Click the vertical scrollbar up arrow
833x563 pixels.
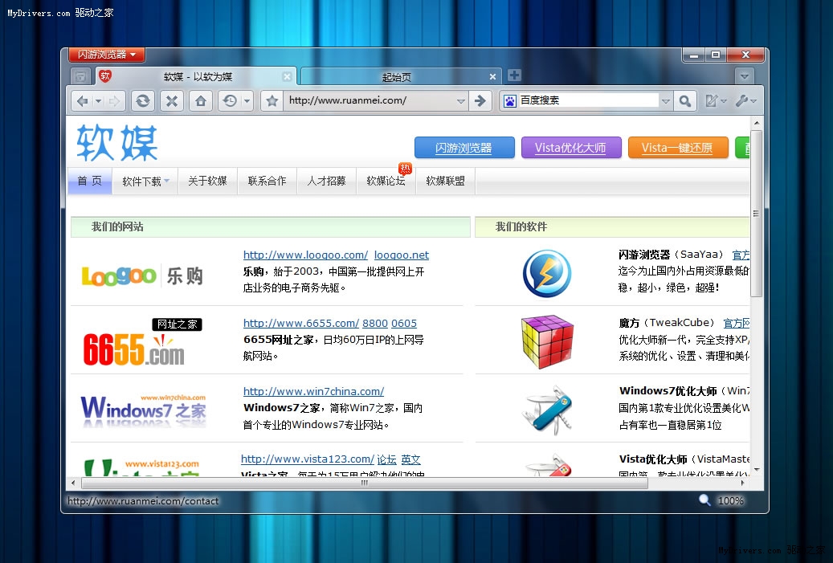(757, 123)
